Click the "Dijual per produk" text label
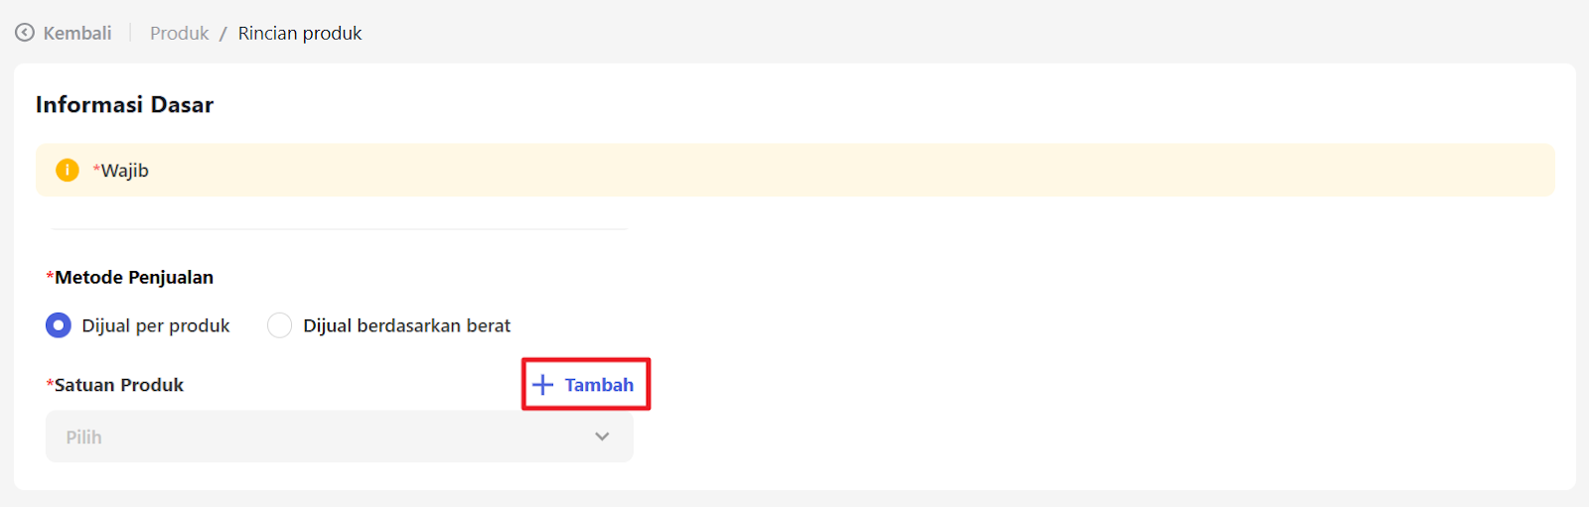This screenshot has height=507, width=1589. click(156, 325)
